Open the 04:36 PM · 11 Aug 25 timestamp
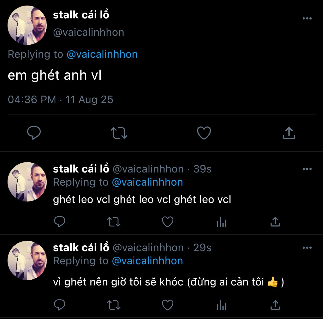Viewport: 323px width, 319px height. tap(60, 100)
